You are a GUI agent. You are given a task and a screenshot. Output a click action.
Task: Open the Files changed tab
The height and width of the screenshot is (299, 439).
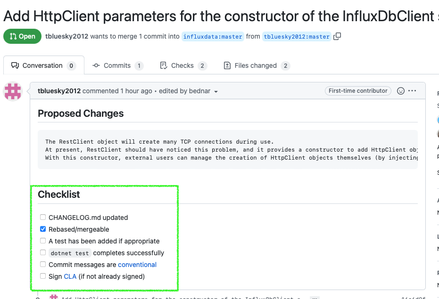[257, 65]
